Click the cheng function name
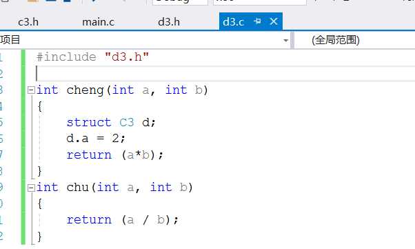 85,90
